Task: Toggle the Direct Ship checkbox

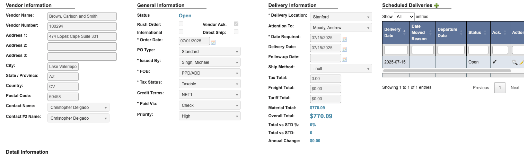Action: 236,32
